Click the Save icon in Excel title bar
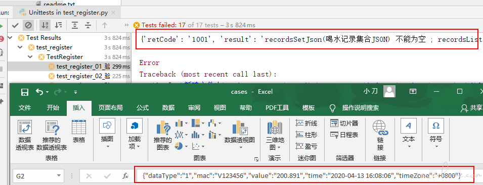Screen dimensions: 483x185 25,92
